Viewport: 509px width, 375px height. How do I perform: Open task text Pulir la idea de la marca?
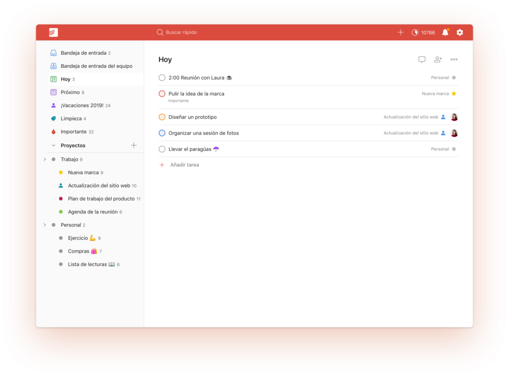[x=196, y=94]
